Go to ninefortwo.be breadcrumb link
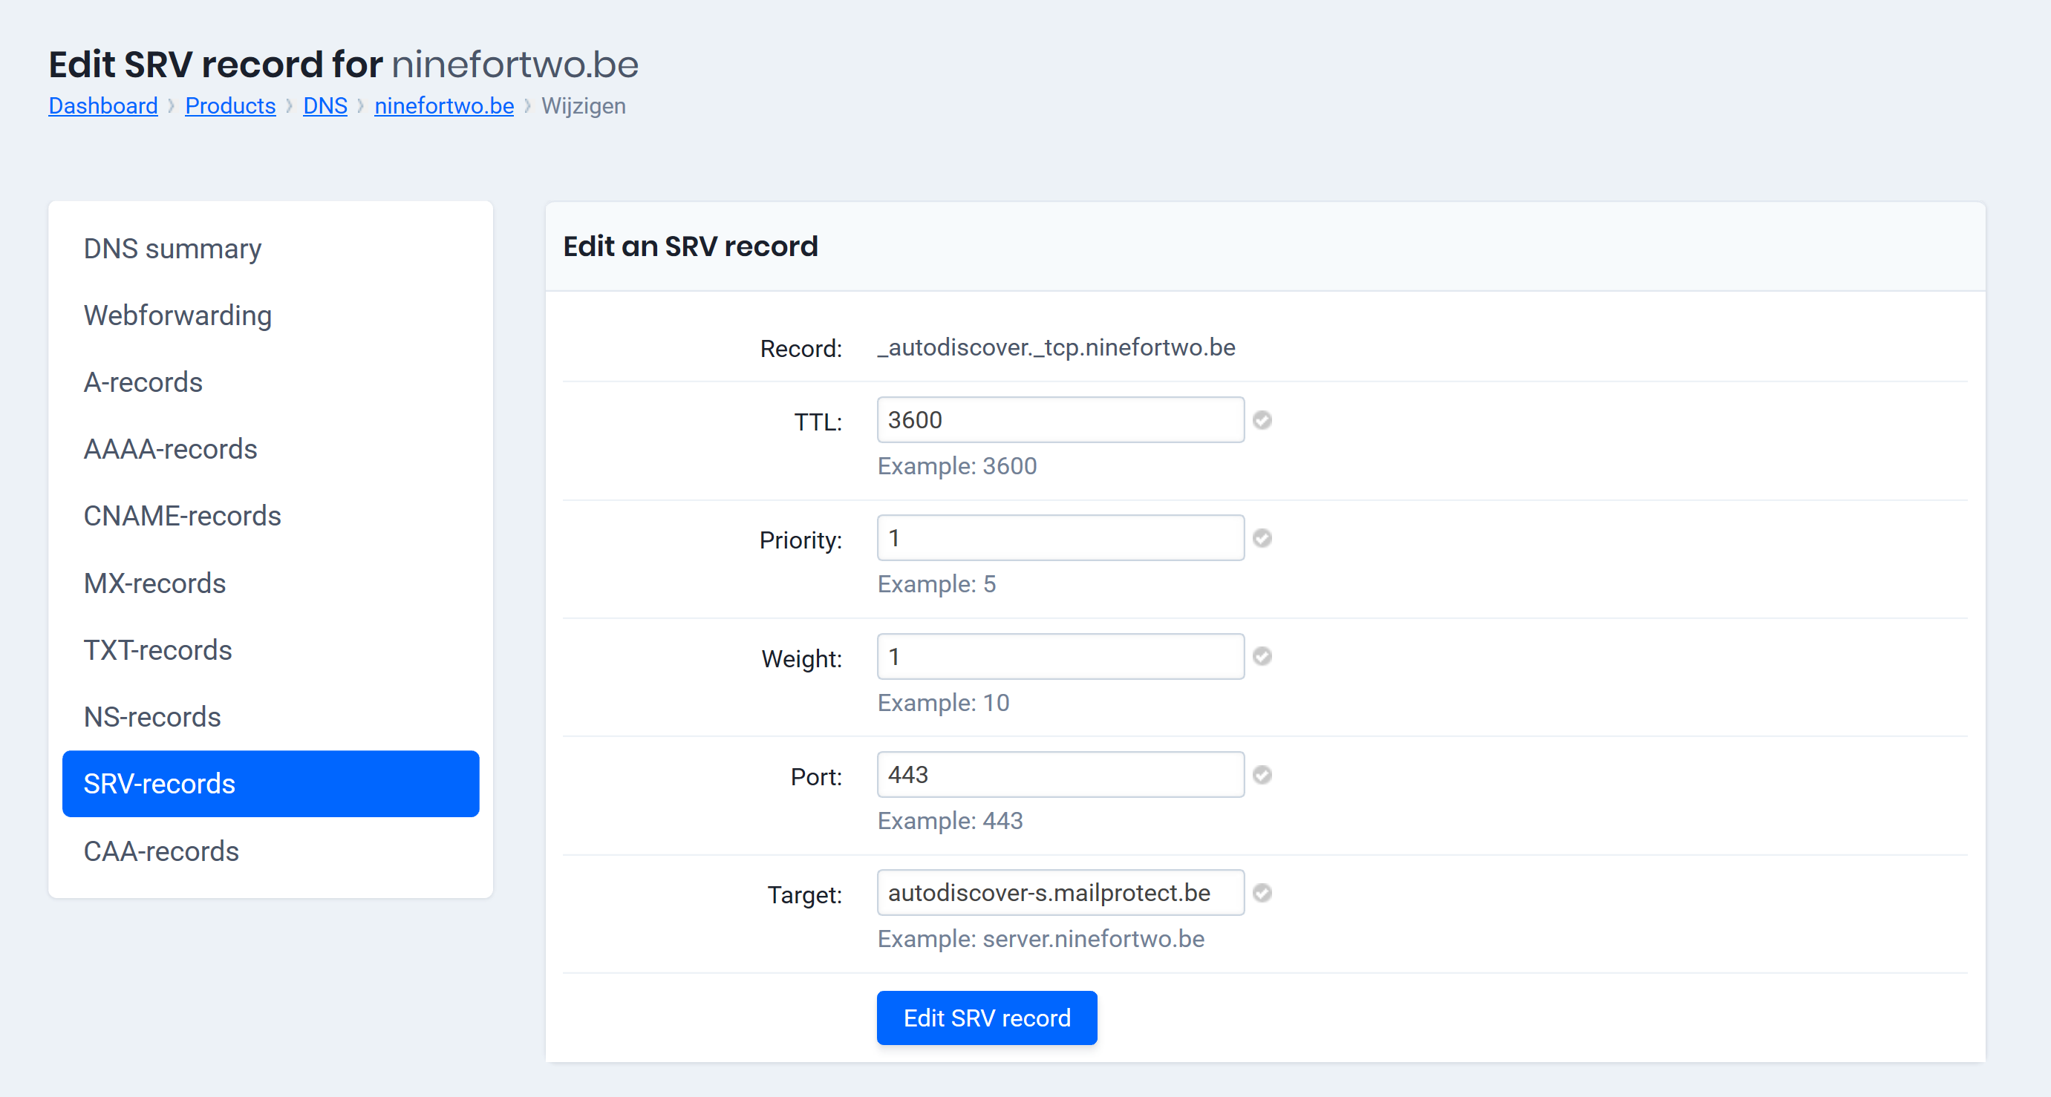Viewport: 2051px width, 1097px height. click(x=443, y=105)
